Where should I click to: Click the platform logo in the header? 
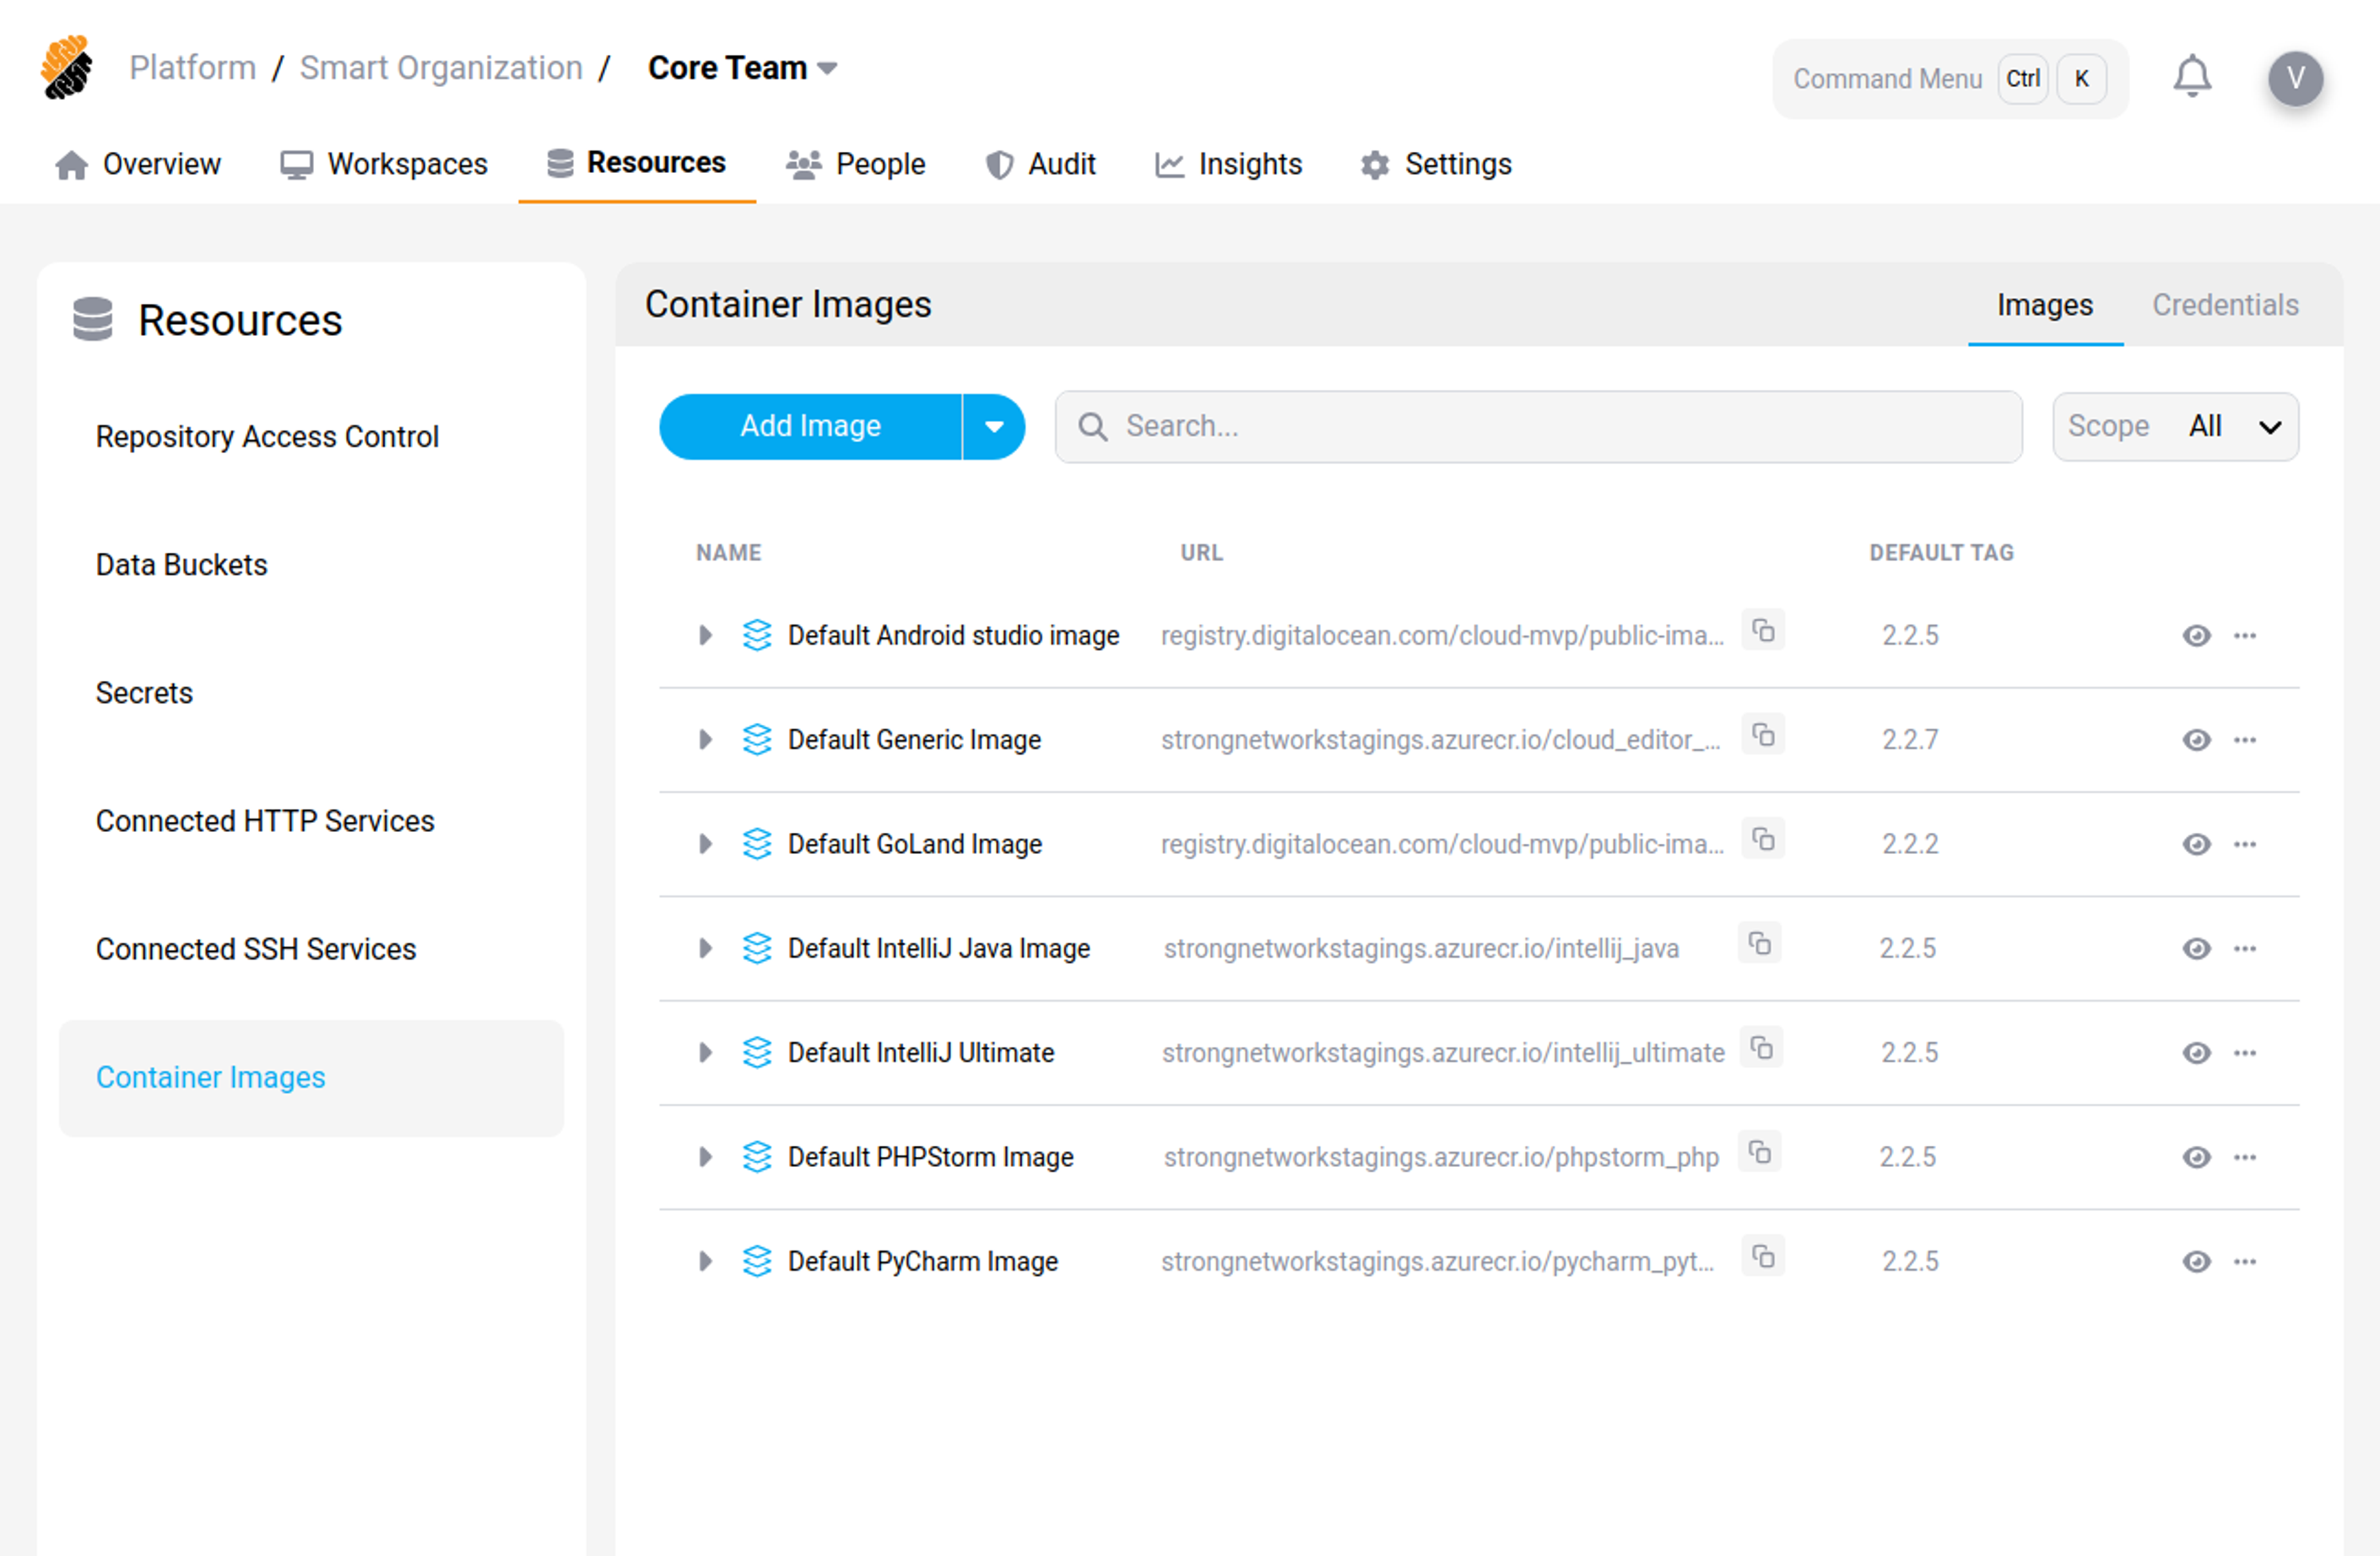pyautogui.click(x=66, y=68)
